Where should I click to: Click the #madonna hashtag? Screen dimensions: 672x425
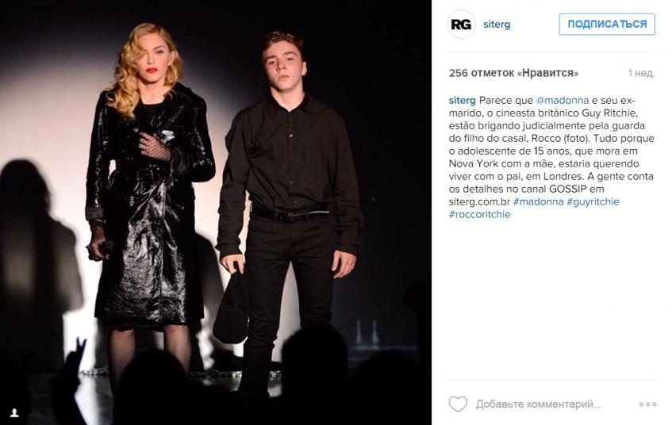coord(538,201)
